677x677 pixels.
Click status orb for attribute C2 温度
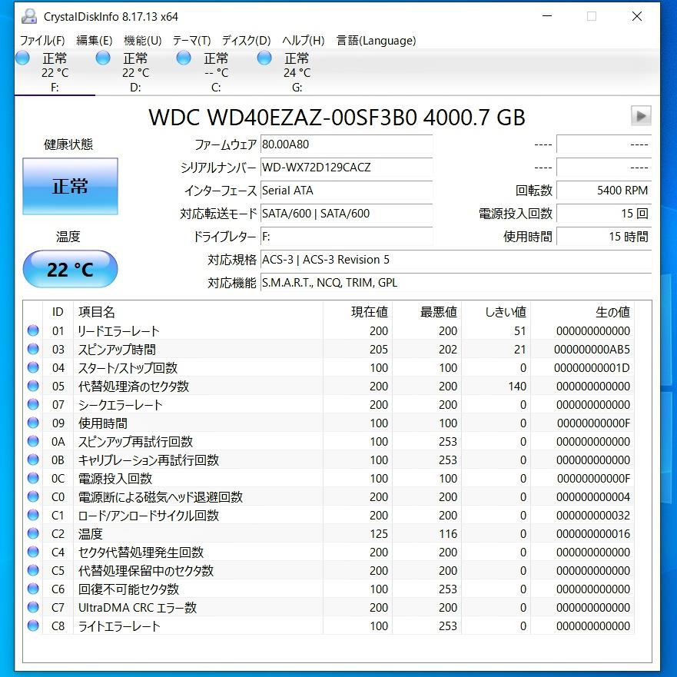pos(33,533)
